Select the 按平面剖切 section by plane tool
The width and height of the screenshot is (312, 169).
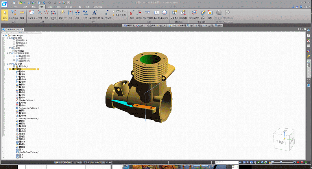(194, 14)
